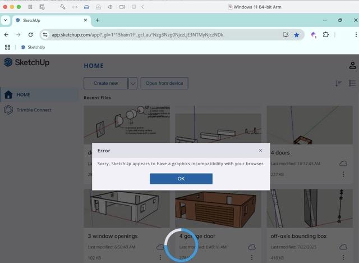Click the cloud icon on 4 doors card
The height and width of the screenshot is (263, 359).
(x=343, y=164)
